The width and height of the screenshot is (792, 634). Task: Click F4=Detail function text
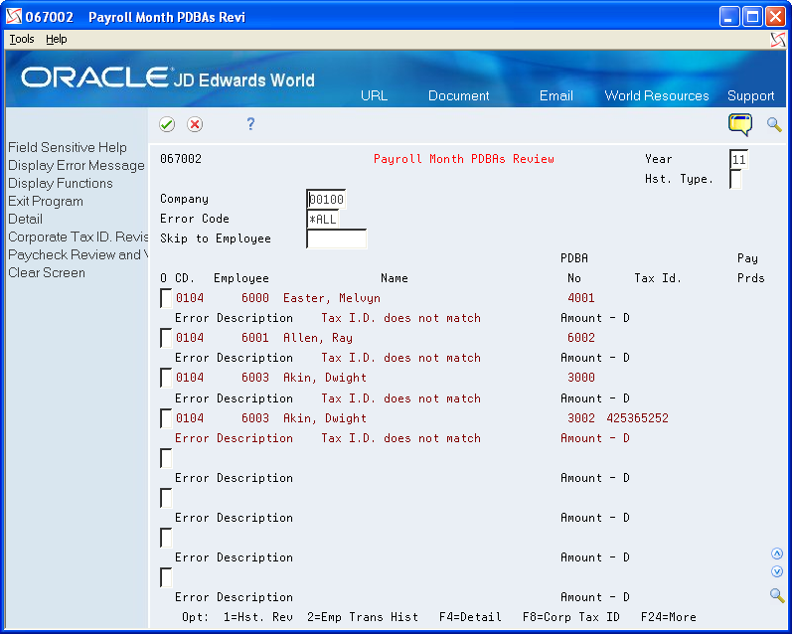click(x=470, y=617)
